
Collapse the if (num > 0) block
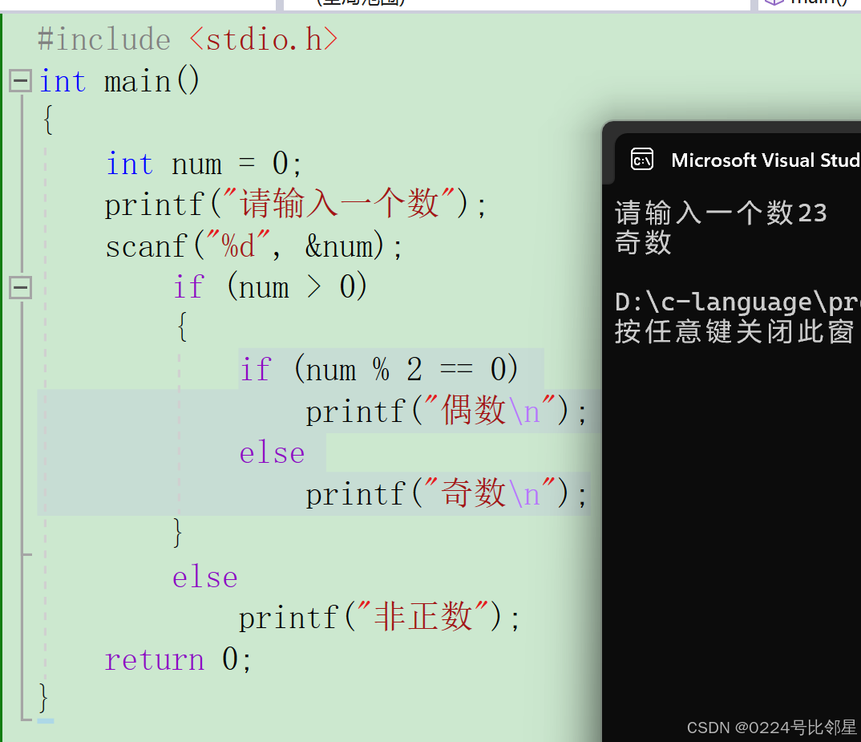pyautogui.click(x=20, y=287)
